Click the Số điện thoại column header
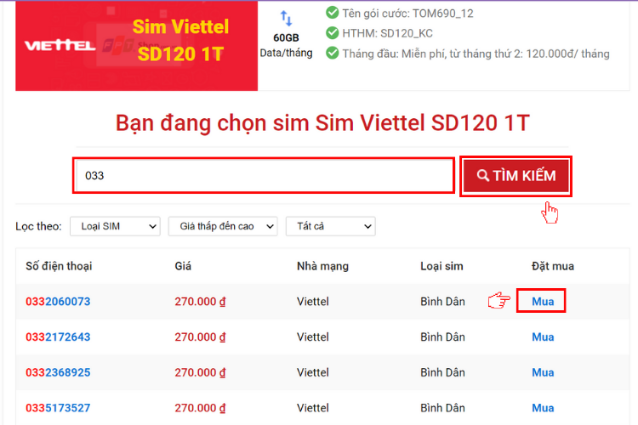The image size is (638, 425). (x=59, y=266)
